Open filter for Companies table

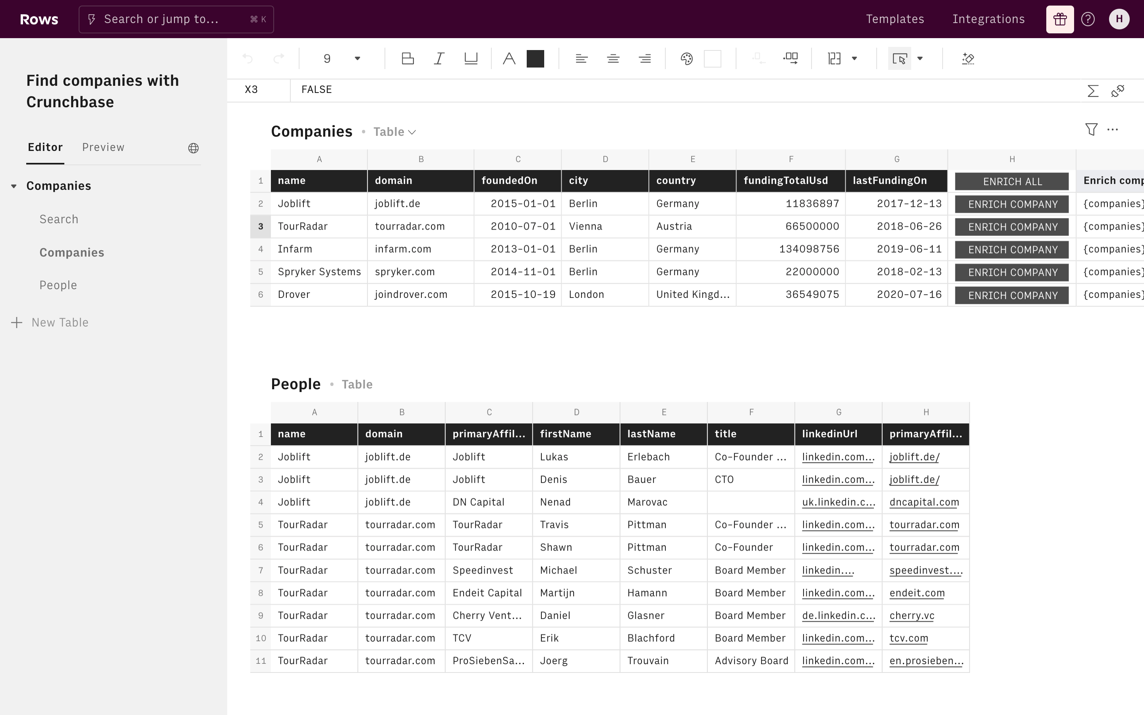(x=1091, y=129)
